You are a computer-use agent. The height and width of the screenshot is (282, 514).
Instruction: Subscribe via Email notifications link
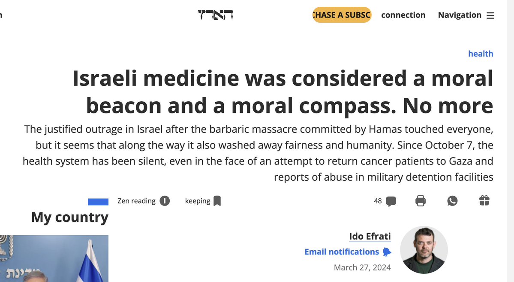point(342,252)
